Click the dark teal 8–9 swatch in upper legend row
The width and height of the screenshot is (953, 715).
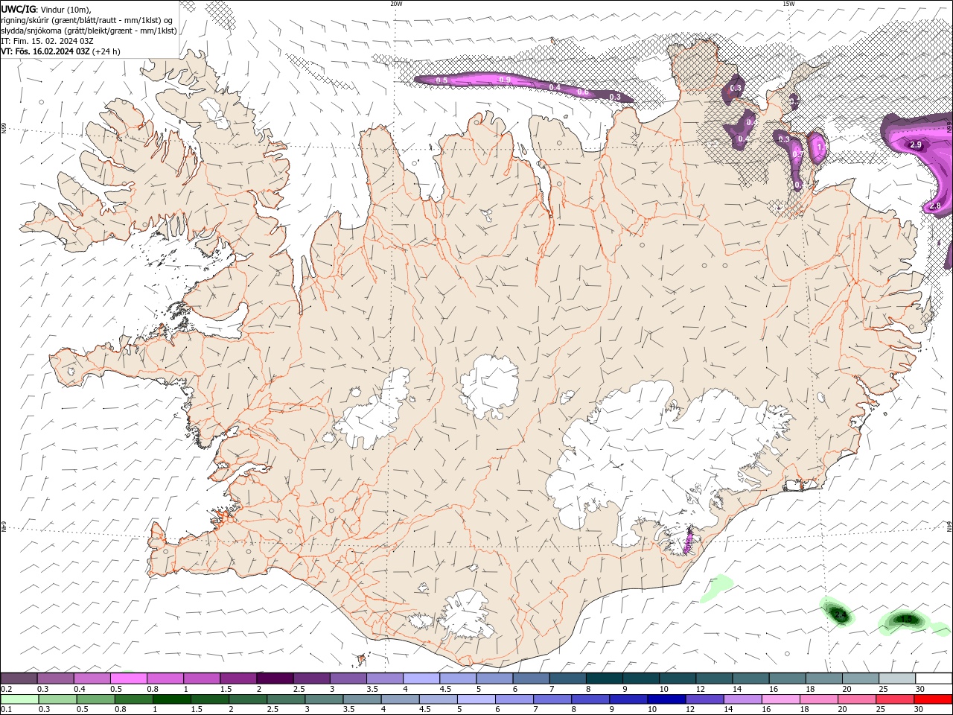[605, 679]
